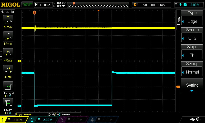
Task: Click the Freq measurement result box
Action: 32,114
